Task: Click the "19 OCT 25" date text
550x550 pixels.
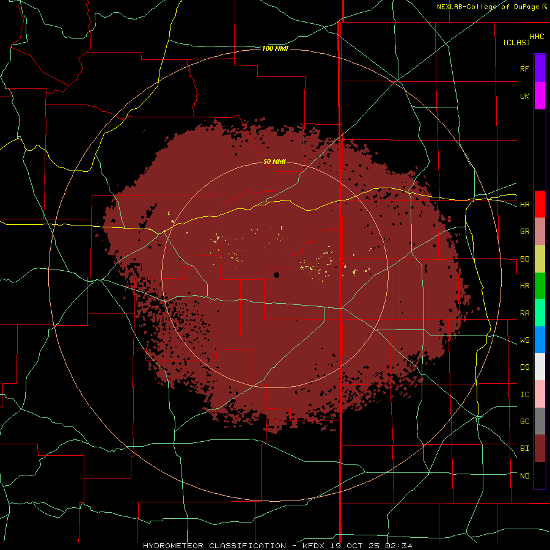Action: tap(356, 546)
